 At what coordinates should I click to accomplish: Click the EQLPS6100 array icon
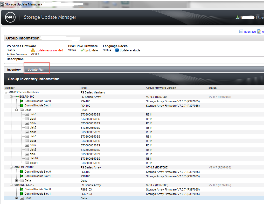17,167
